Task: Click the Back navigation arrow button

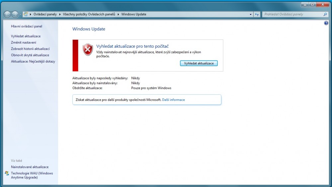Action: point(7,14)
